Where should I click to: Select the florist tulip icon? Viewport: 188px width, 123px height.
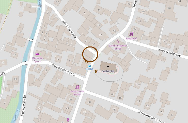click(68, 119)
